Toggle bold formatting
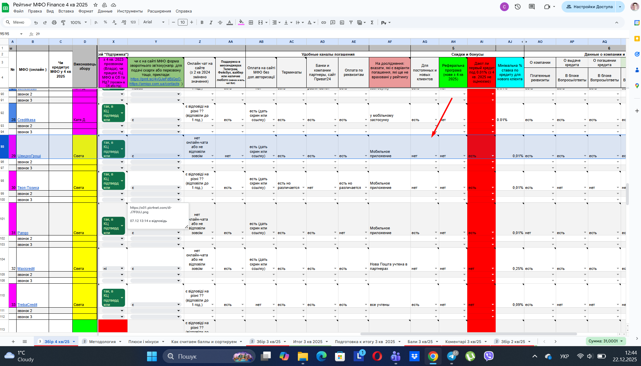This screenshot has height=366, width=641. click(x=202, y=23)
